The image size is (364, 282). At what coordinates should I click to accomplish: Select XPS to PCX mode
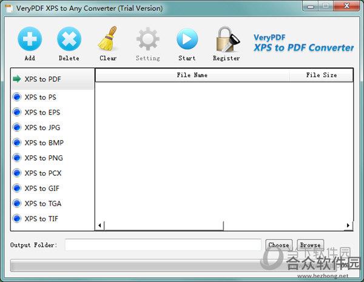pyautogui.click(x=37, y=173)
